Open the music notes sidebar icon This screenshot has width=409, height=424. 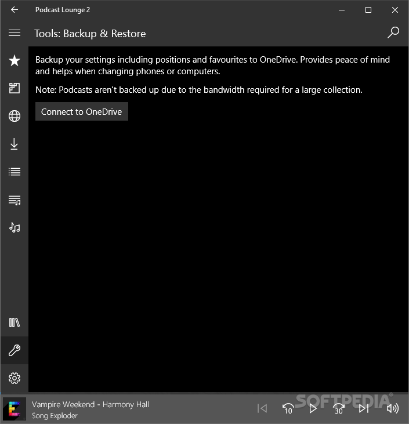coord(15,228)
